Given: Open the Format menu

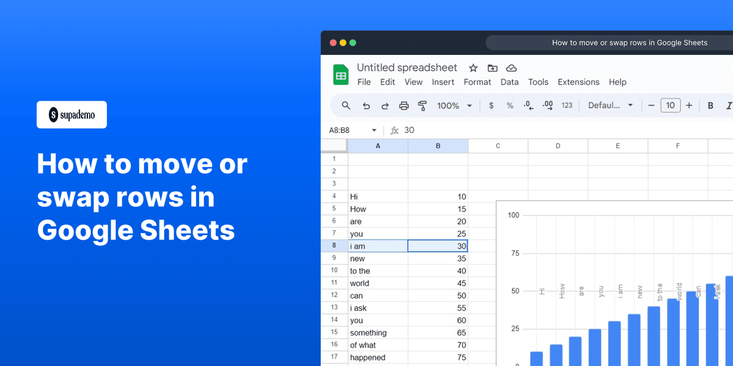Looking at the screenshot, I should tap(477, 82).
